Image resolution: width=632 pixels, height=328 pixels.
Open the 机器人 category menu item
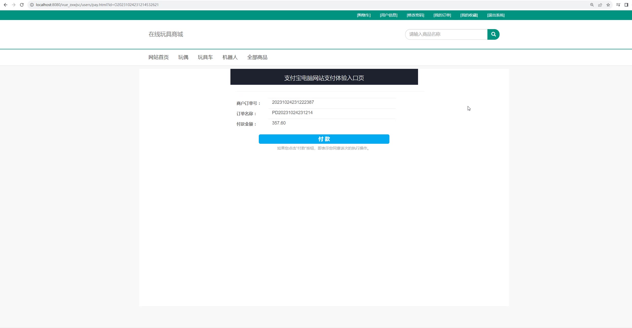230,57
